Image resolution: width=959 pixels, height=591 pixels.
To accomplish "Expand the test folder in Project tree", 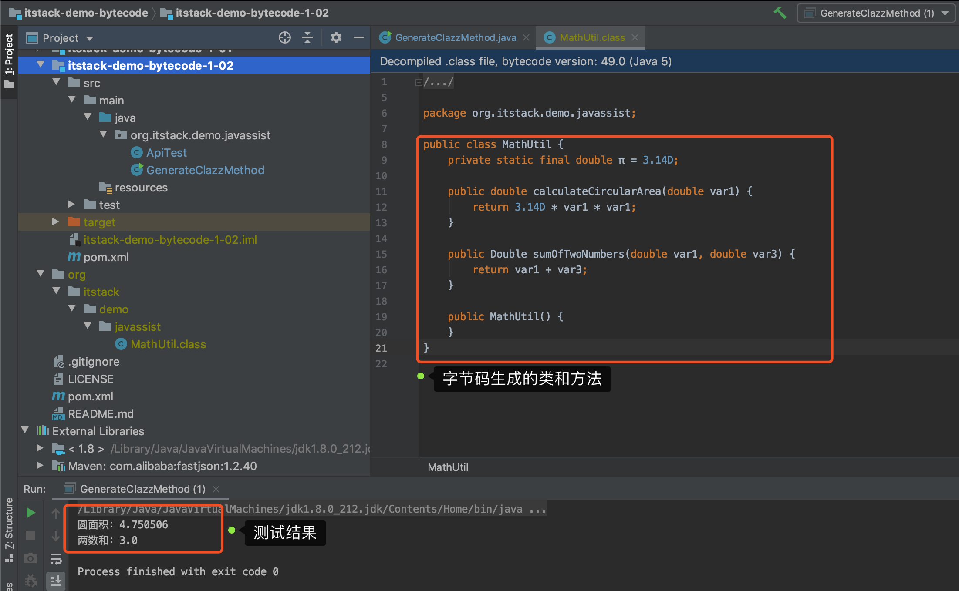I will click(71, 204).
